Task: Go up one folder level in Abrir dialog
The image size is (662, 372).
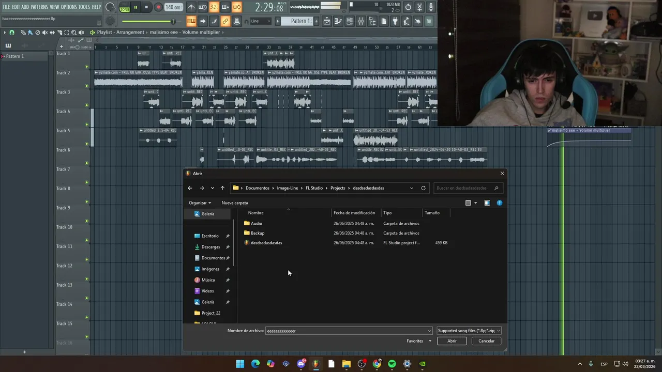Action: point(222,188)
